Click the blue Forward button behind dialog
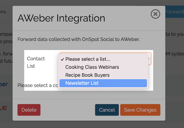 (x=174, y=12)
